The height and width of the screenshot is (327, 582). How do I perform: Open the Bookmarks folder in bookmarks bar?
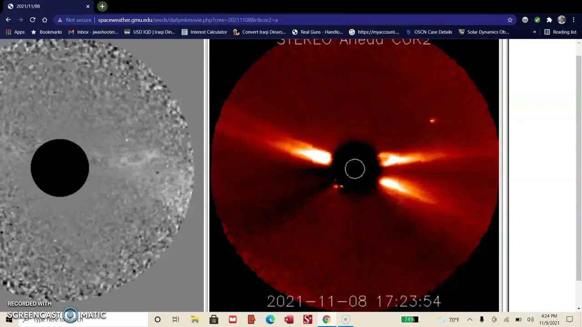pyautogui.click(x=46, y=32)
